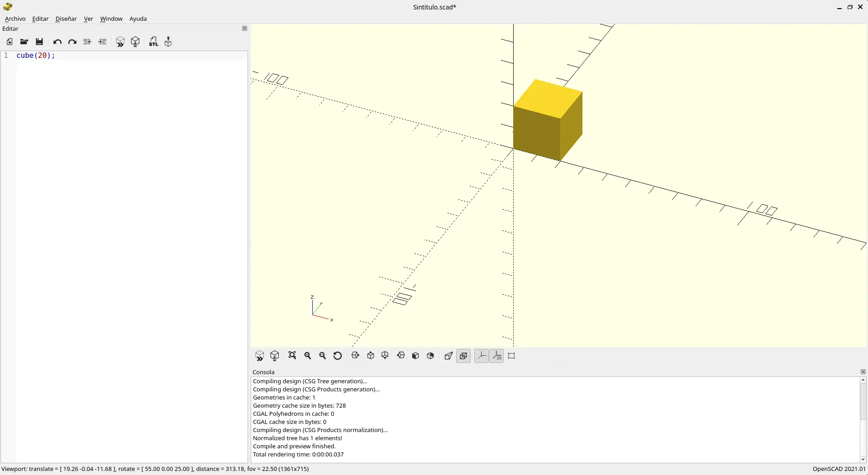Indent the selected code line

pos(103,42)
